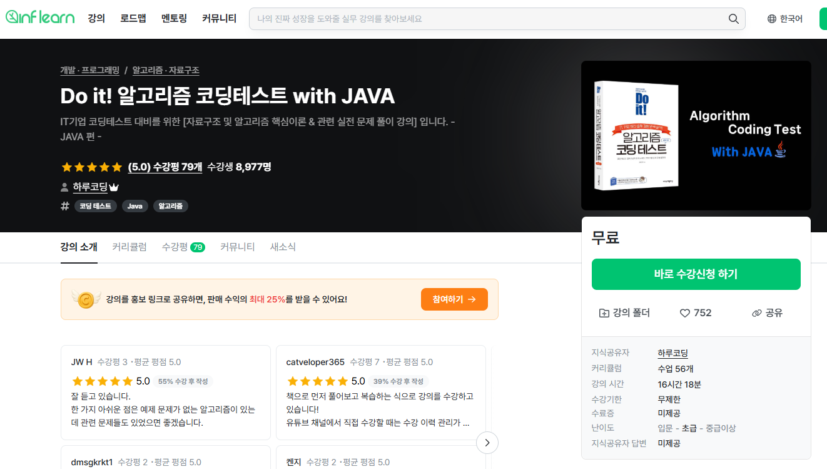
Task: Click the 수업 56개 value
Action: pyautogui.click(x=676, y=369)
